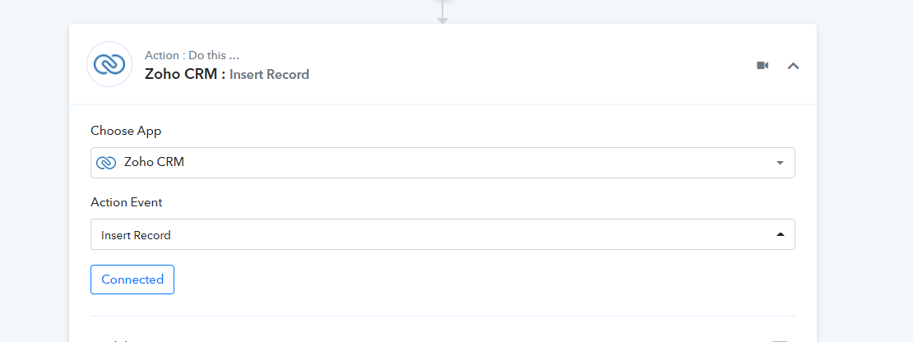Click the "Action : Do this ..." subtitle
Screen dimensions: 913x342
[x=192, y=55]
